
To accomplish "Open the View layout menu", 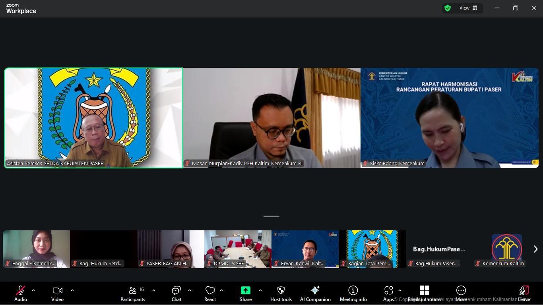I will pos(468,8).
